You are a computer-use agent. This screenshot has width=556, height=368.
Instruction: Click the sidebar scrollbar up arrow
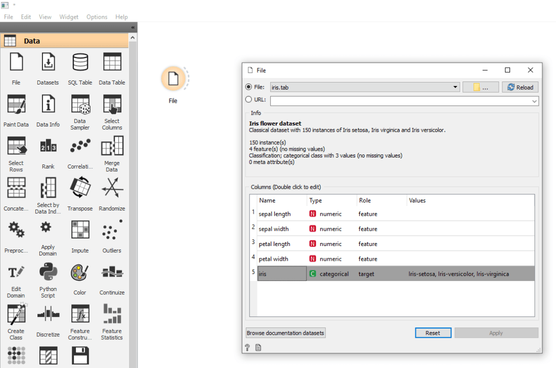tap(132, 36)
